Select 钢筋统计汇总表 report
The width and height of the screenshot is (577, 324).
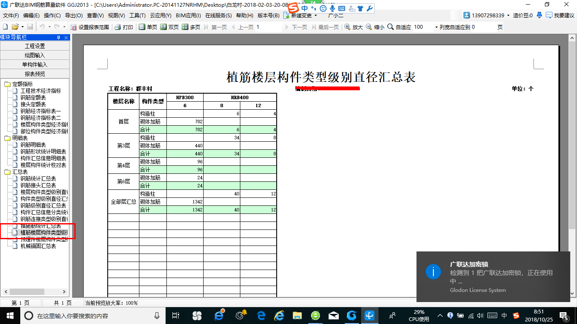(38, 178)
